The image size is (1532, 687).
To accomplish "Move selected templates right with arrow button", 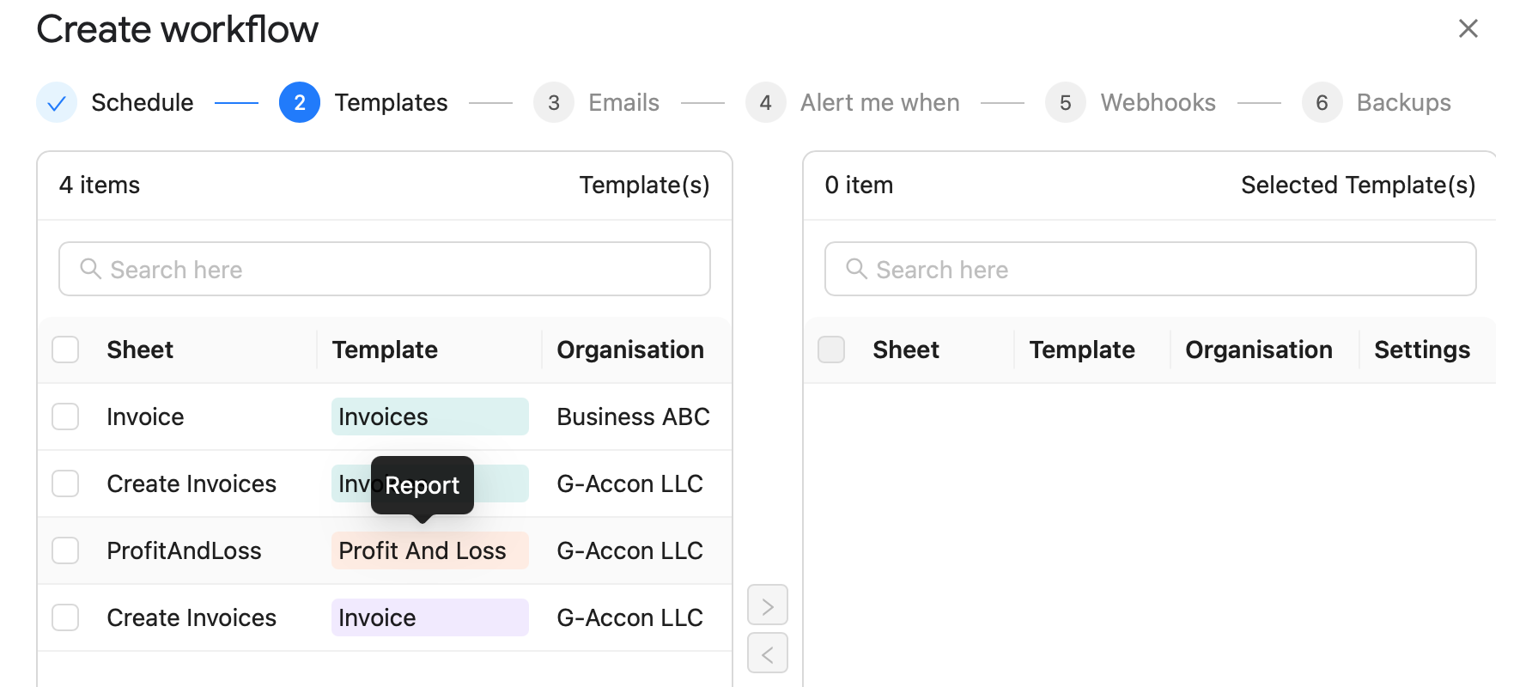I will tap(767, 605).
